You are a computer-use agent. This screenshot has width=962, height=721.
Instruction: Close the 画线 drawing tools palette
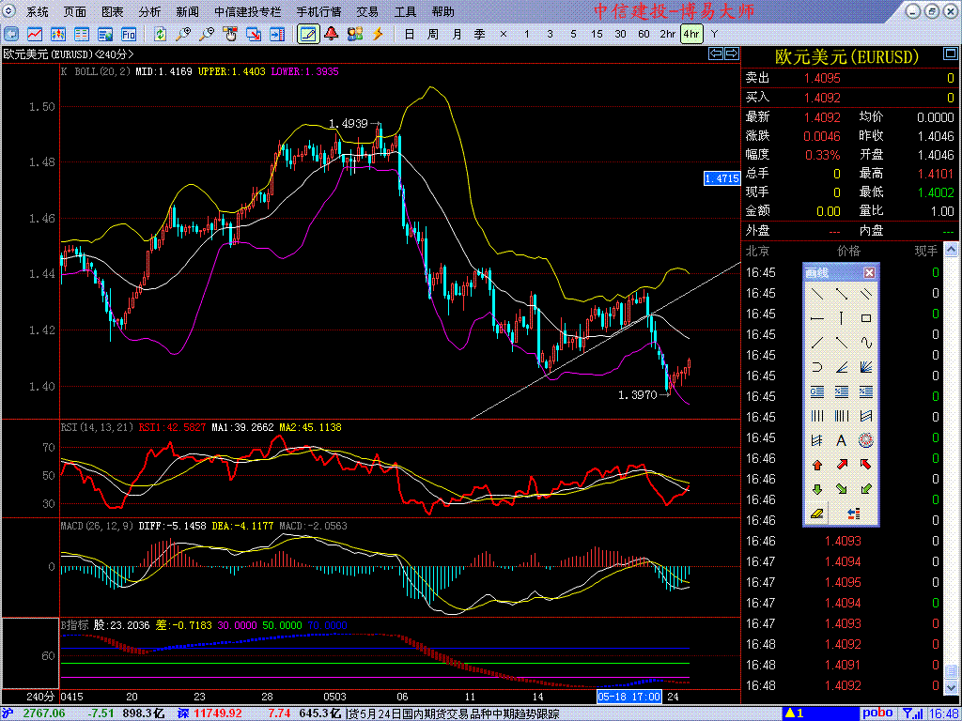869,272
